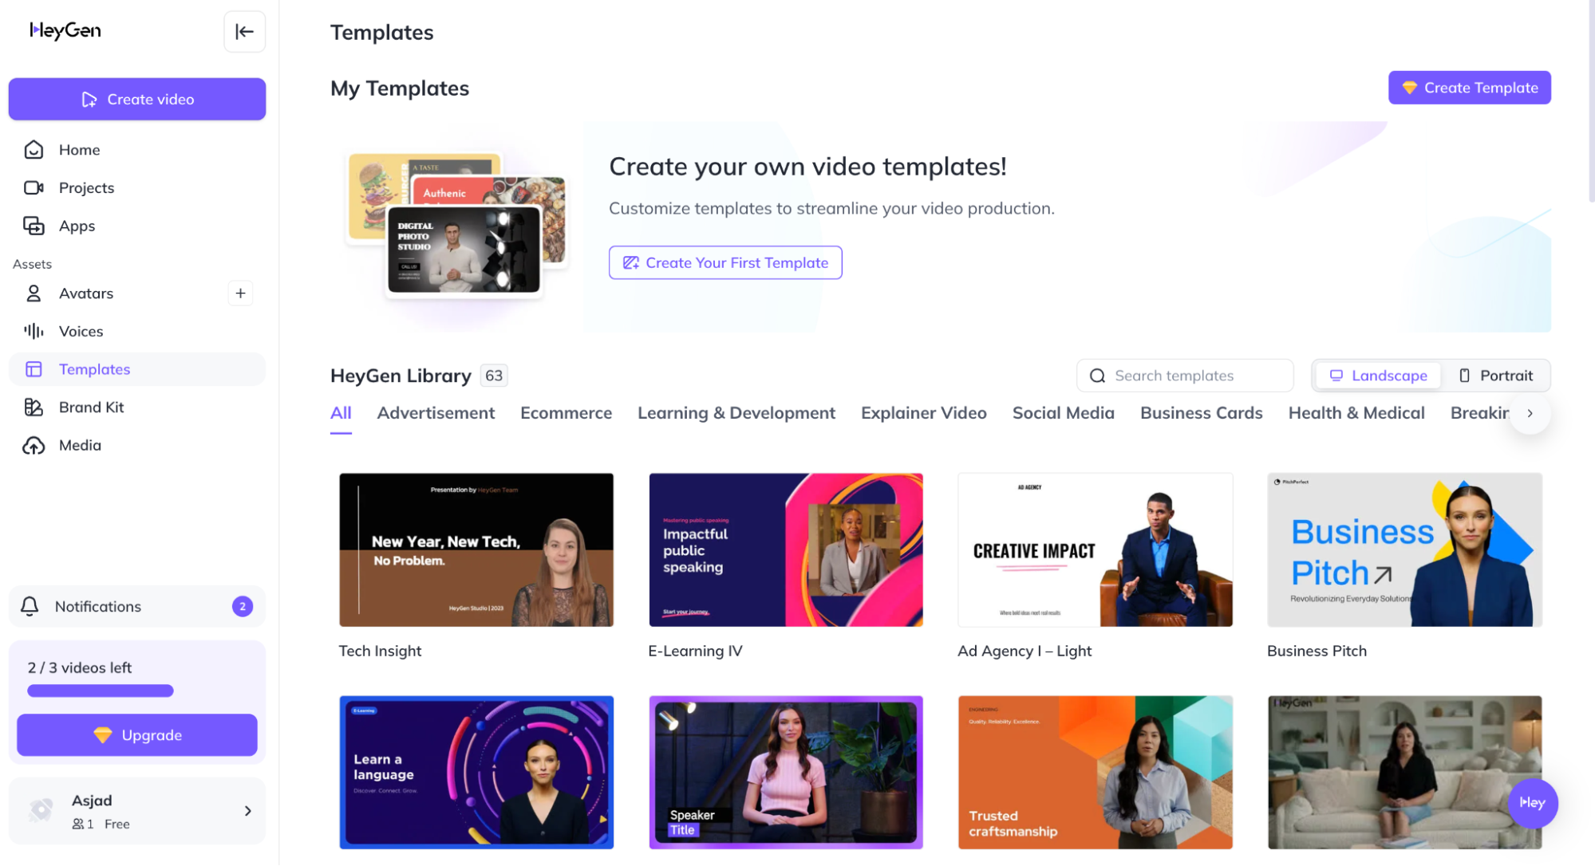Expand the Asjad account options
1595x866 pixels.
pyautogui.click(x=247, y=810)
